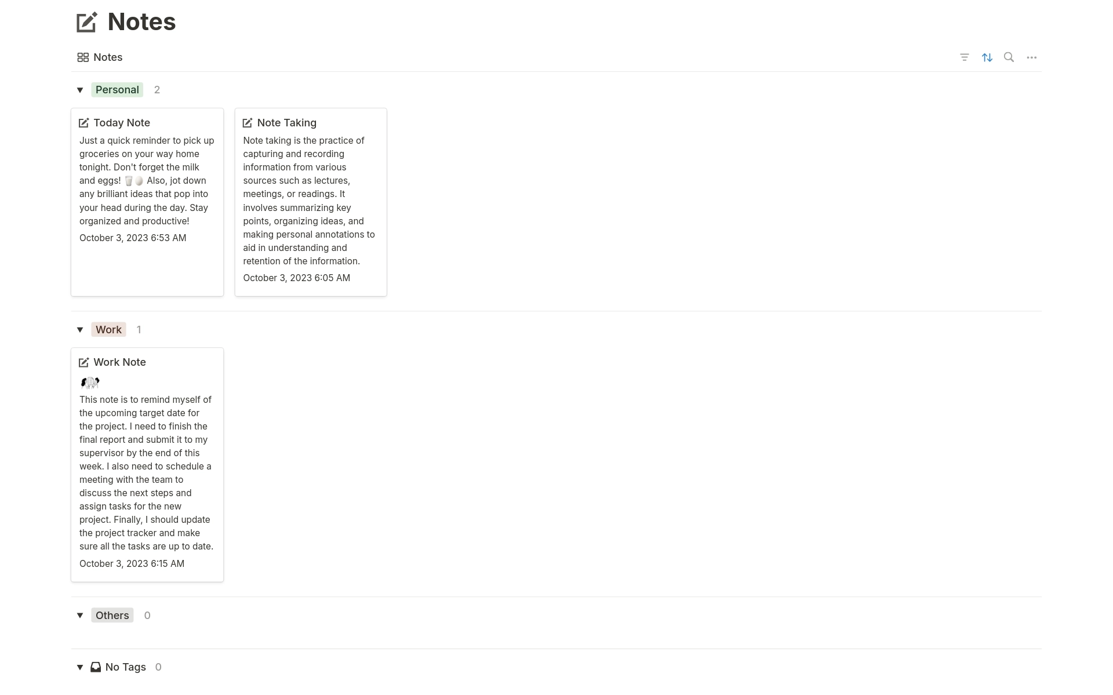
Task: Click the sort order toggle icon
Action: 987,57
